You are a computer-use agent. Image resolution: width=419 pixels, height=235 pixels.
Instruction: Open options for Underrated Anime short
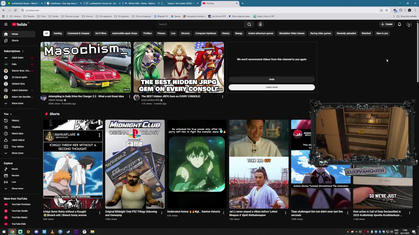click(223, 213)
